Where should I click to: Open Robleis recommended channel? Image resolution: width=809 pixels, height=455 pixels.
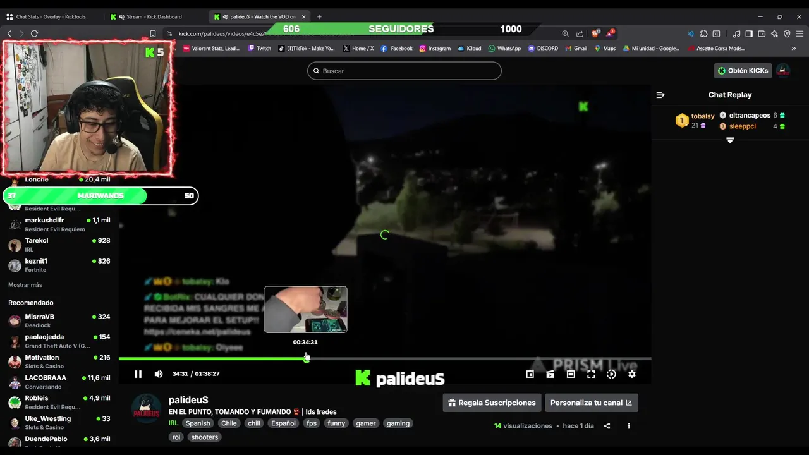coord(59,402)
